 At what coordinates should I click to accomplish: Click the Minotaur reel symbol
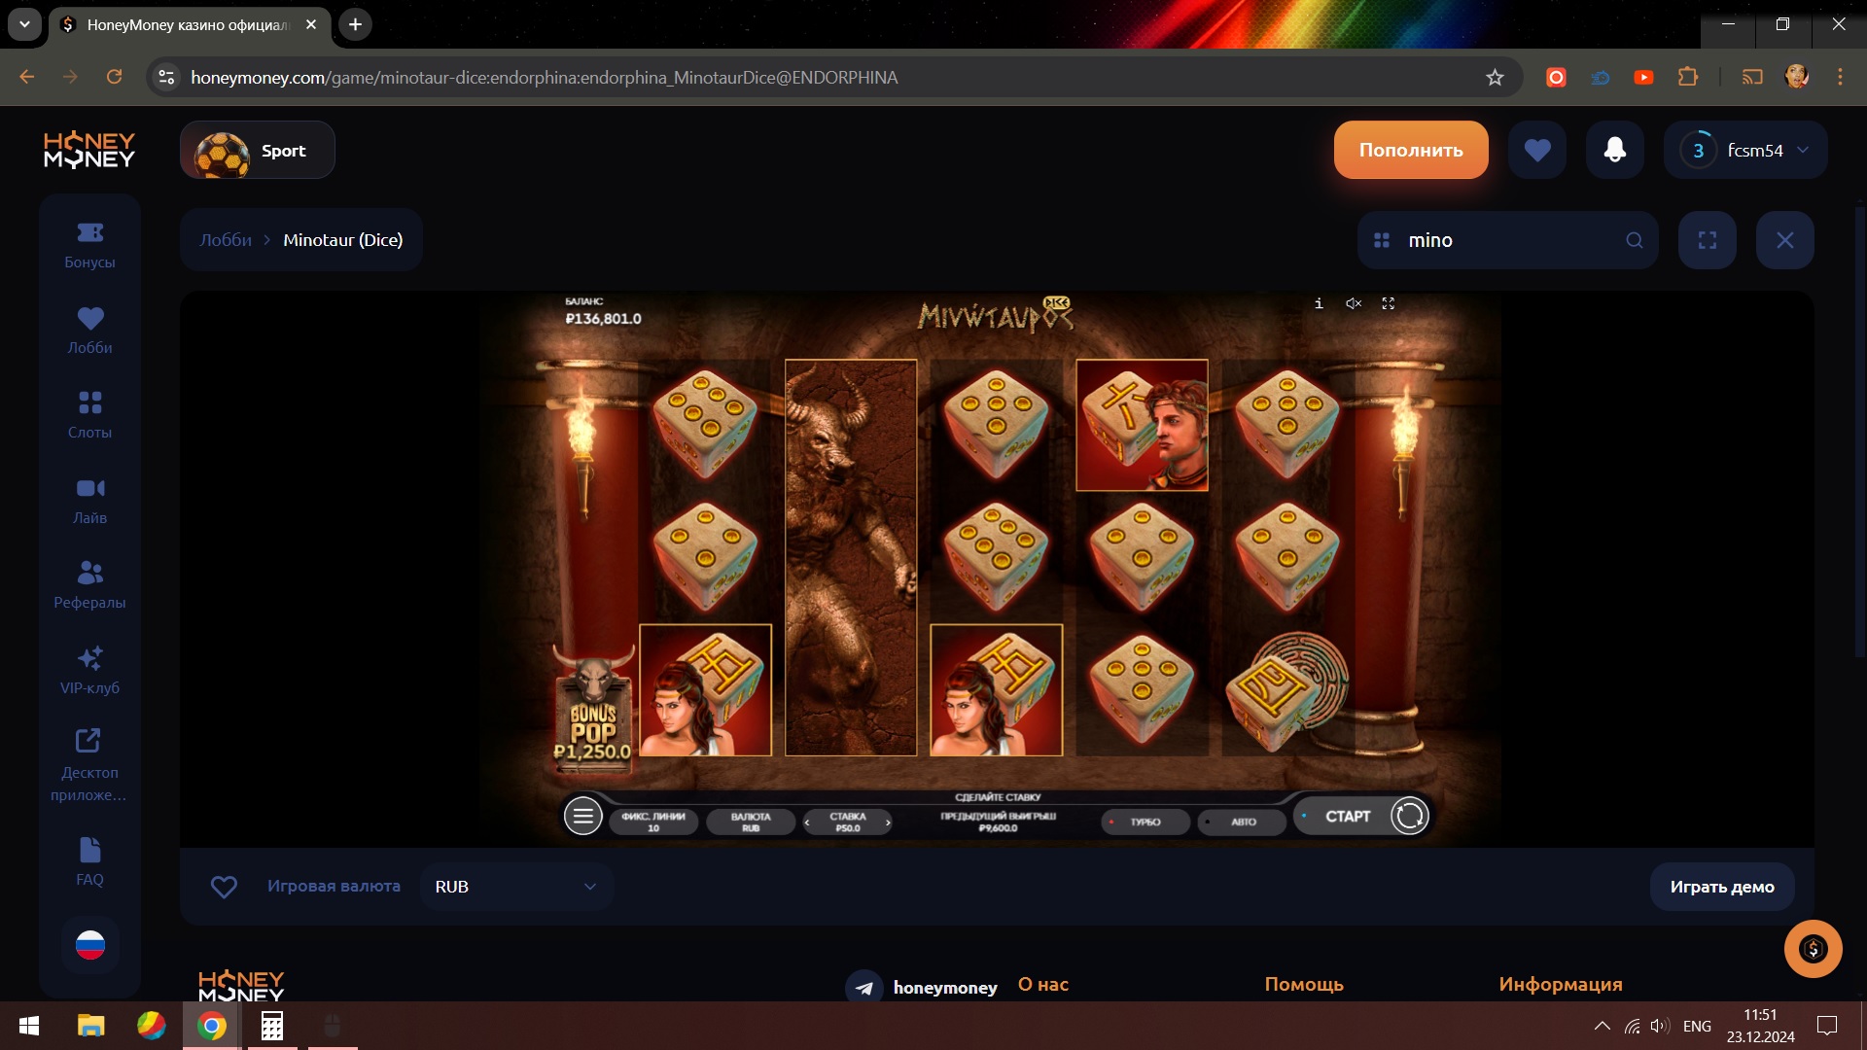[x=851, y=558]
